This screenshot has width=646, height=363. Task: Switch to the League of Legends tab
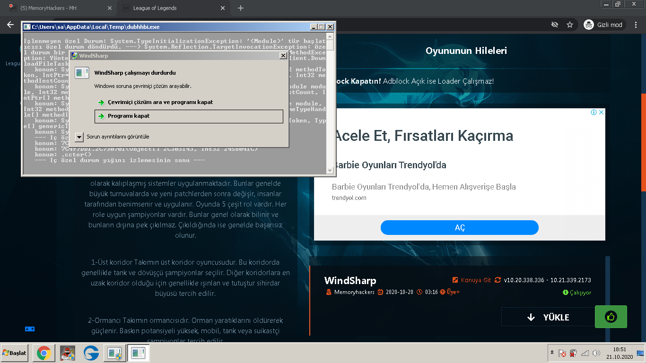click(x=173, y=8)
